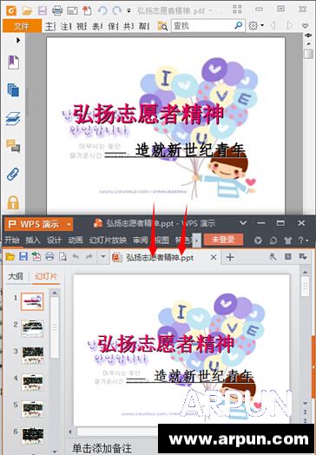Click the folder search icon in PDF reader

(162, 26)
